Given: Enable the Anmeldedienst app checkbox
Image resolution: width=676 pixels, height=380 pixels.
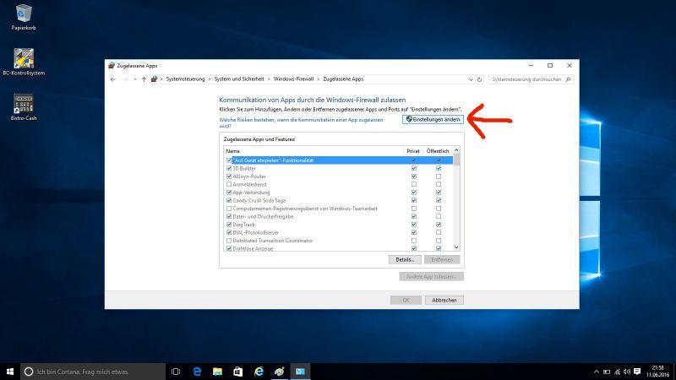Looking at the screenshot, I should click(x=229, y=184).
